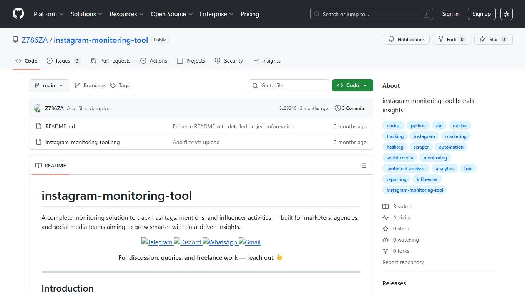Expand the main branch dropdown
The width and height of the screenshot is (525, 295).
point(49,85)
